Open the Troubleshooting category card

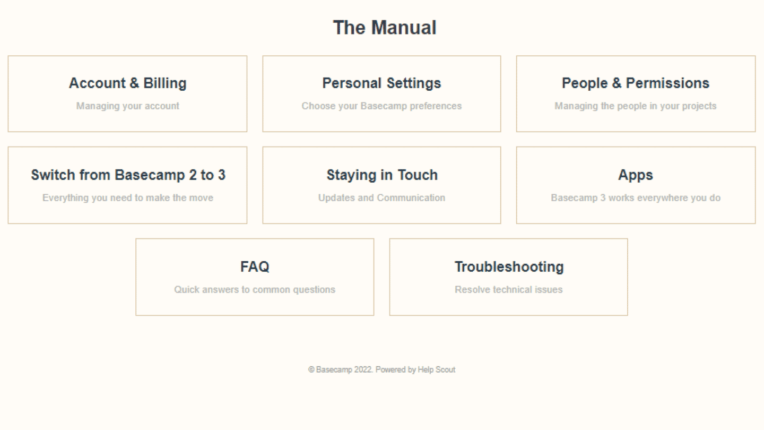[508, 277]
